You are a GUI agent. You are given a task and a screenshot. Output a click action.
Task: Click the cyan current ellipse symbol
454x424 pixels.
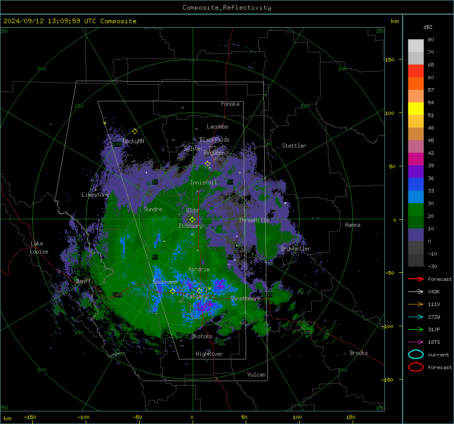pos(416,354)
